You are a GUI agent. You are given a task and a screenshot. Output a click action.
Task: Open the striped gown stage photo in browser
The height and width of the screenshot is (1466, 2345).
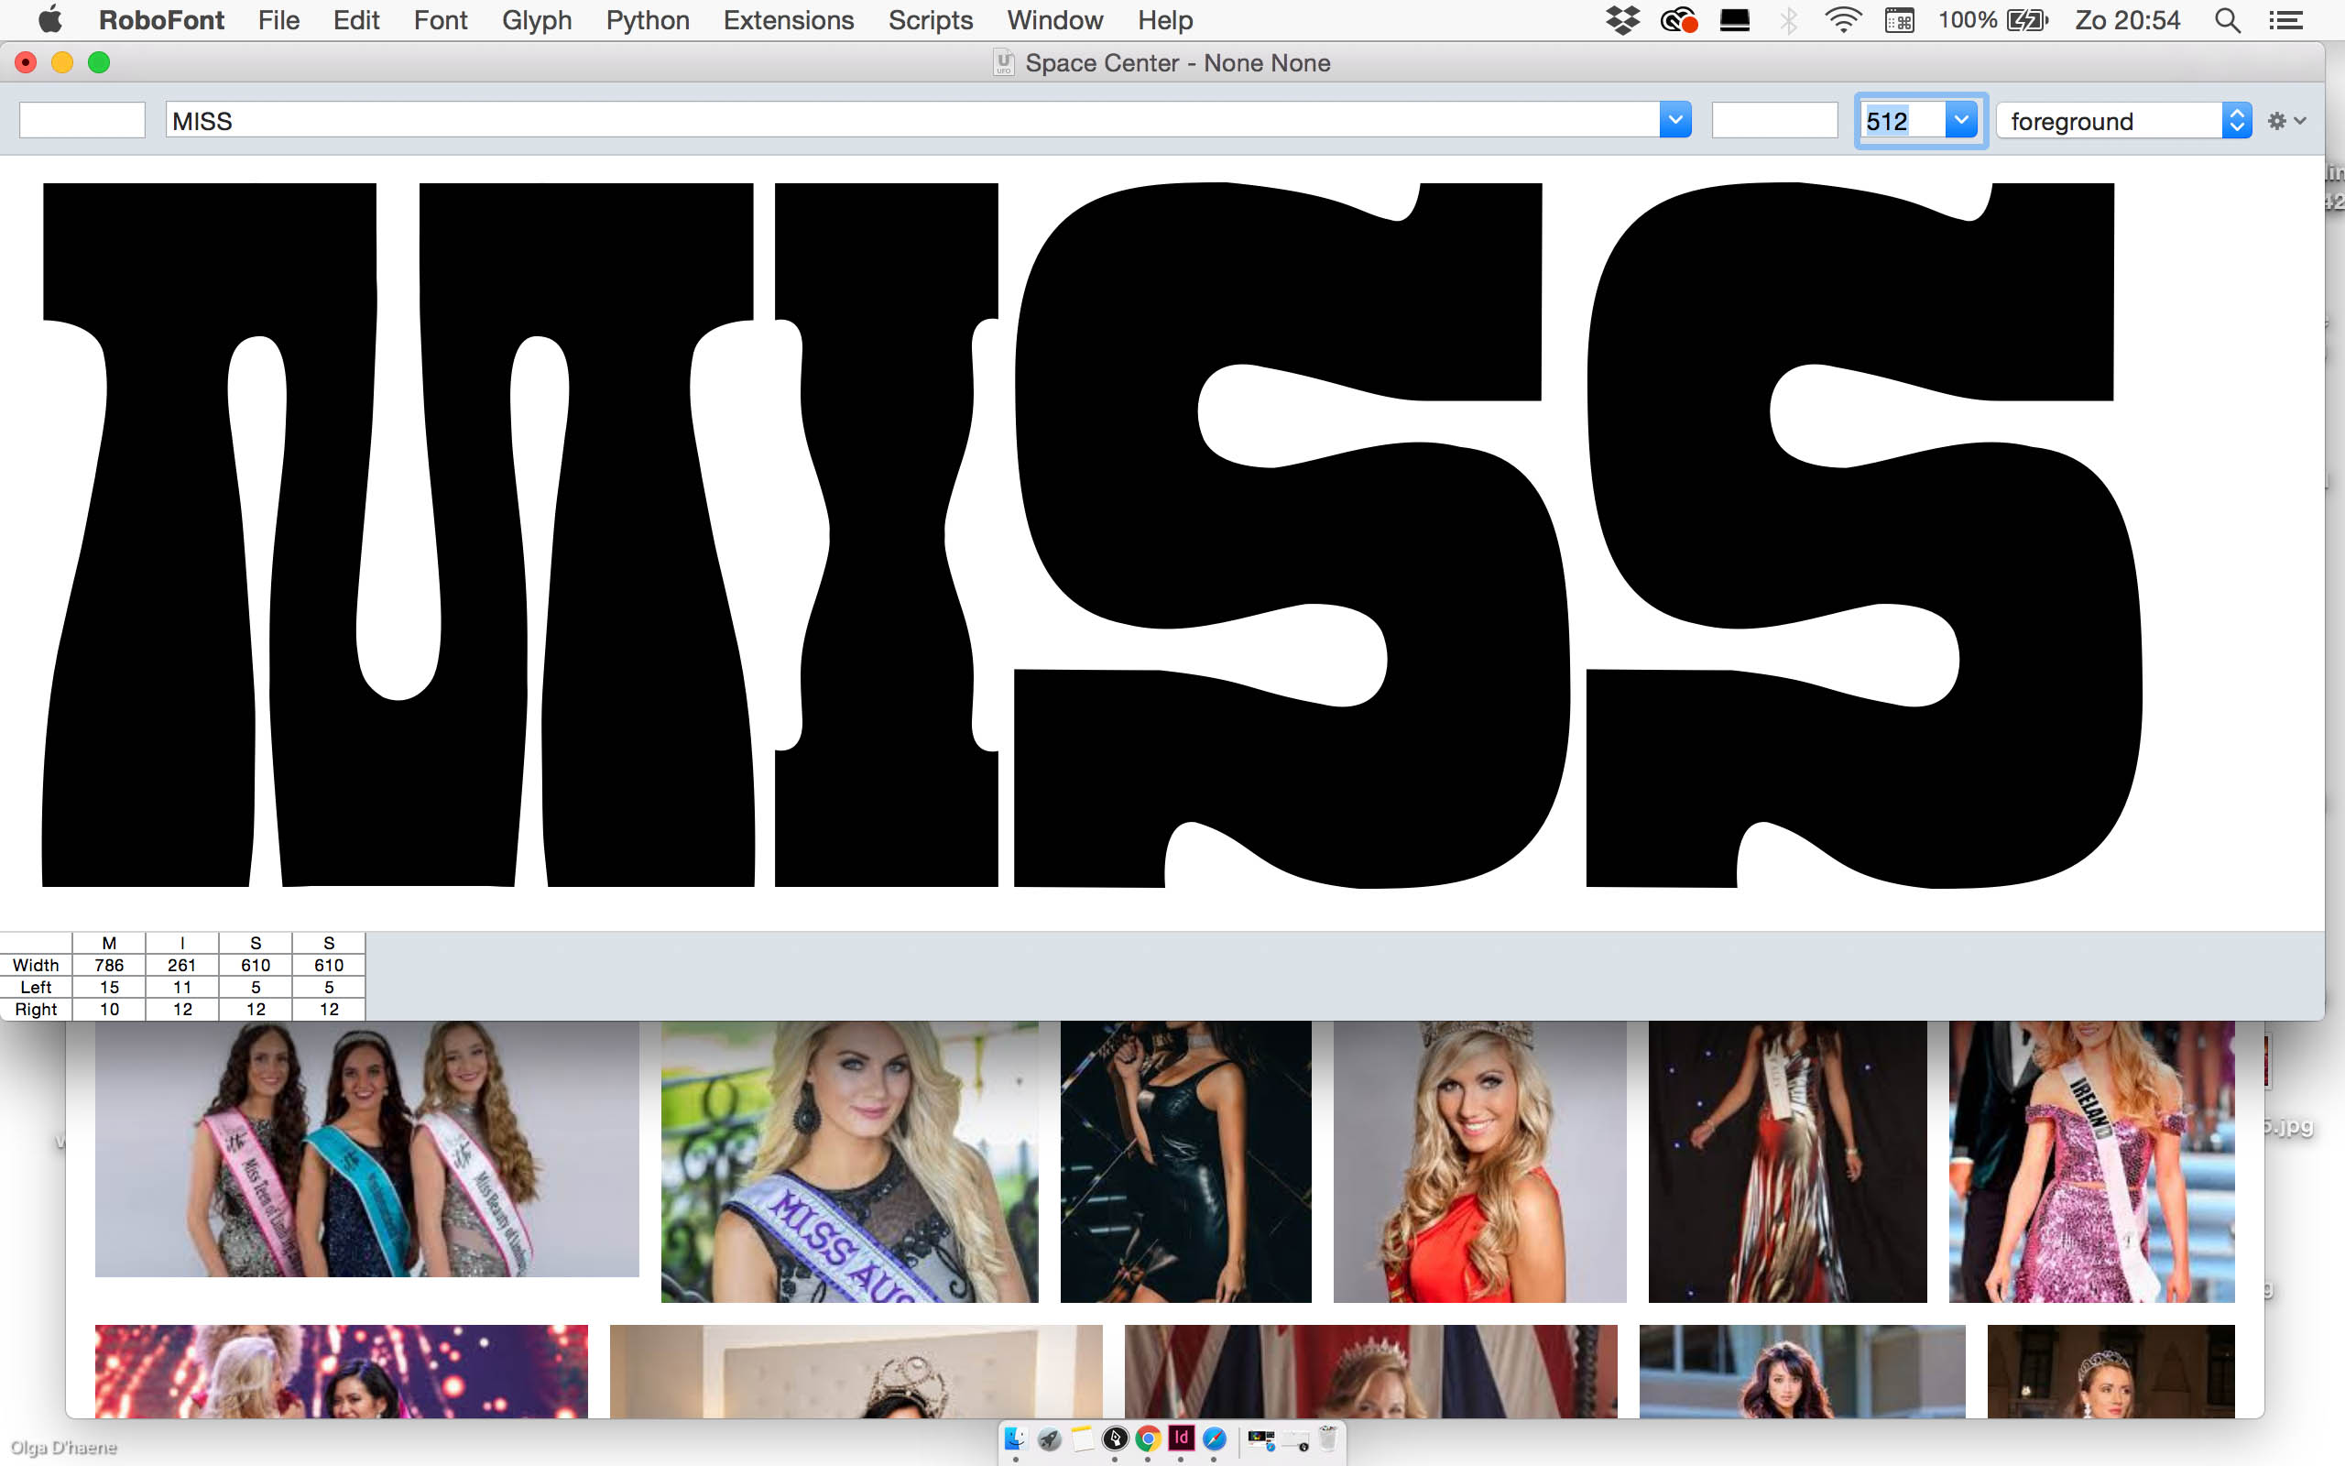(x=1787, y=1162)
